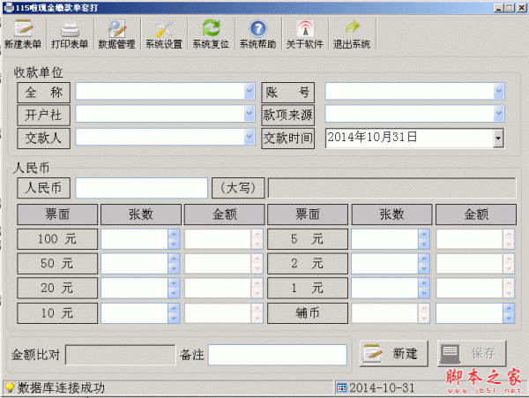Click the calendar icon in the status bar
The height and width of the screenshot is (398, 529).
coord(342,388)
